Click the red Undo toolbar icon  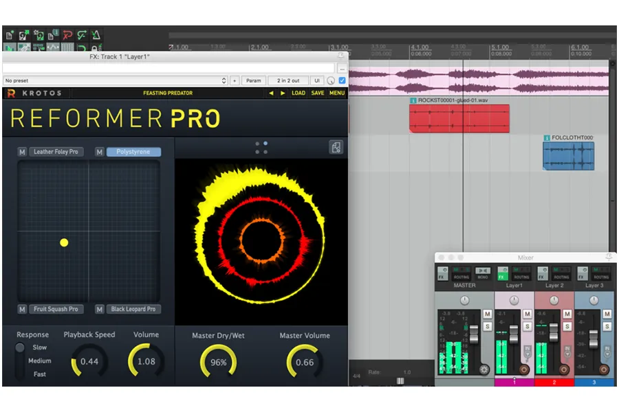(x=67, y=36)
